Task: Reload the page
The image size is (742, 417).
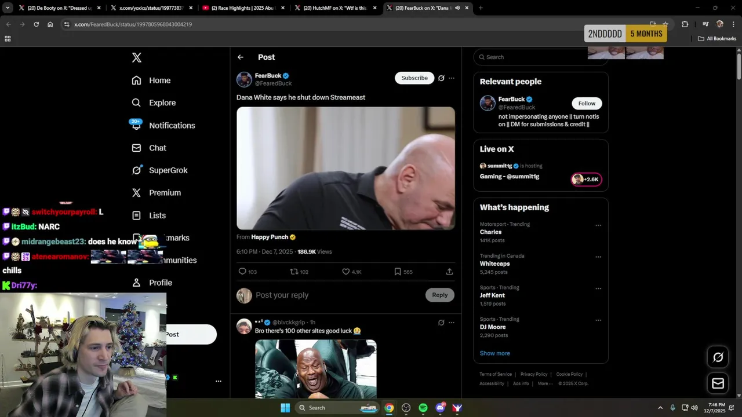Action: [x=36, y=24]
